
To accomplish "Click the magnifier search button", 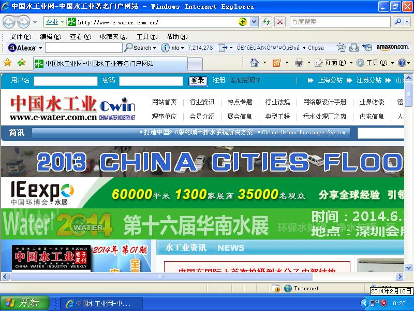I will tap(398, 22).
